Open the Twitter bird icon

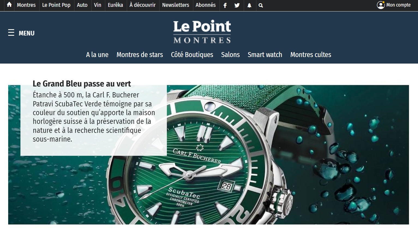click(x=237, y=5)
